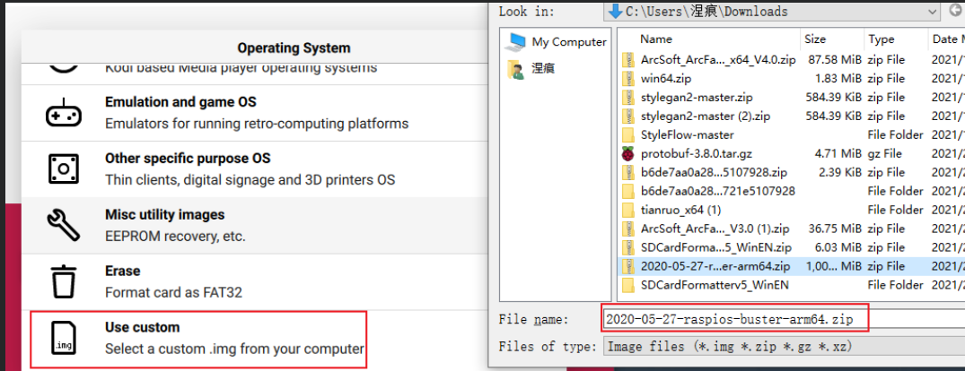Focus the File name input field
The height and width of the screenshot is (371, 965).
click(x=784, y=319)
